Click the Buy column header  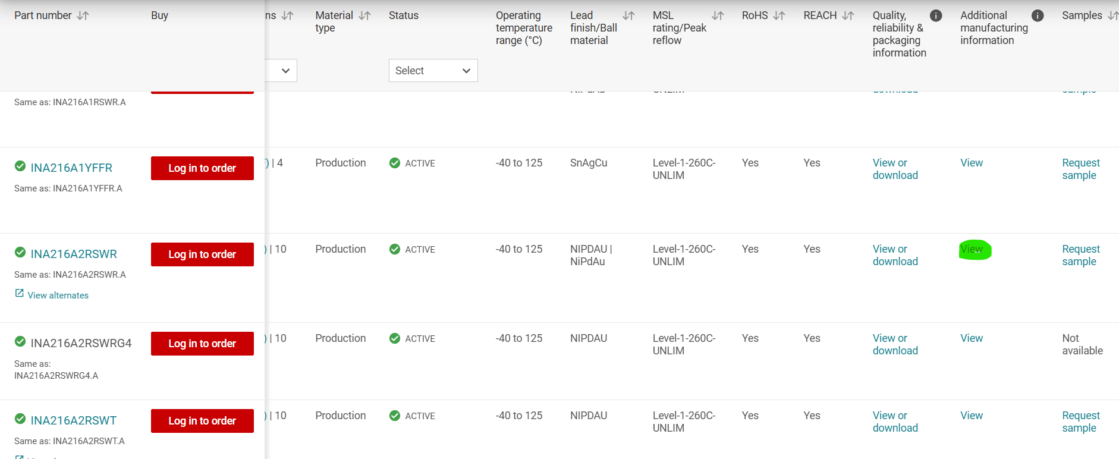pyautogui.click(x=159, y=15)
